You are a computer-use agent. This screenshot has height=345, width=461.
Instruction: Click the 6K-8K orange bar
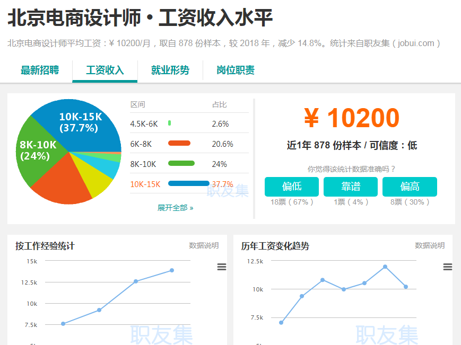coord(179,143)
